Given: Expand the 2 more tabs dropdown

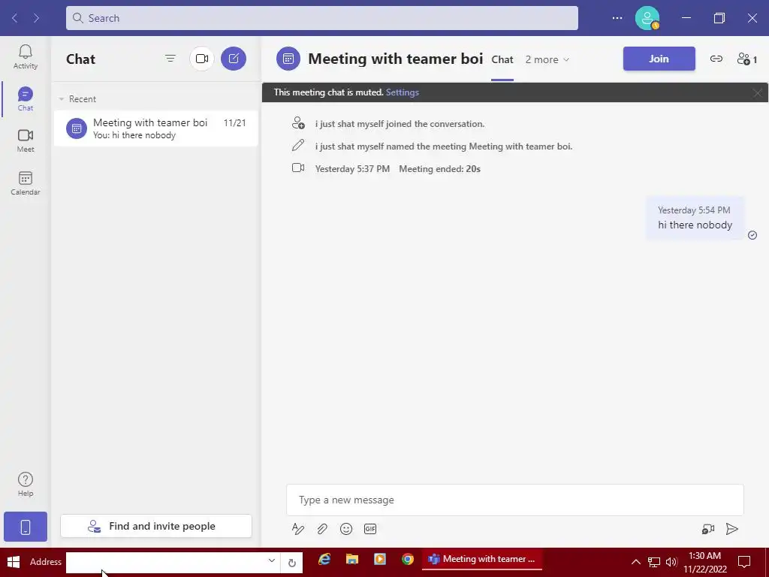Looking at the screenshot, I should click(x=547, y=60).
